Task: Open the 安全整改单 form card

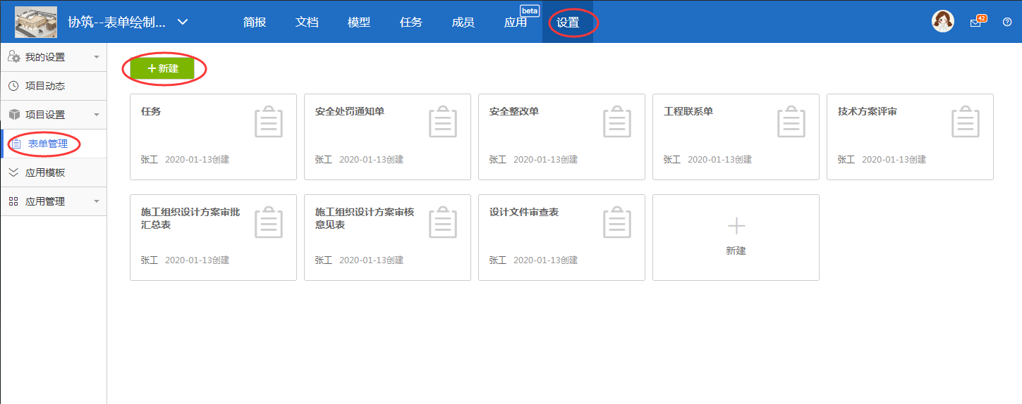Action: [x=561, y=137]
